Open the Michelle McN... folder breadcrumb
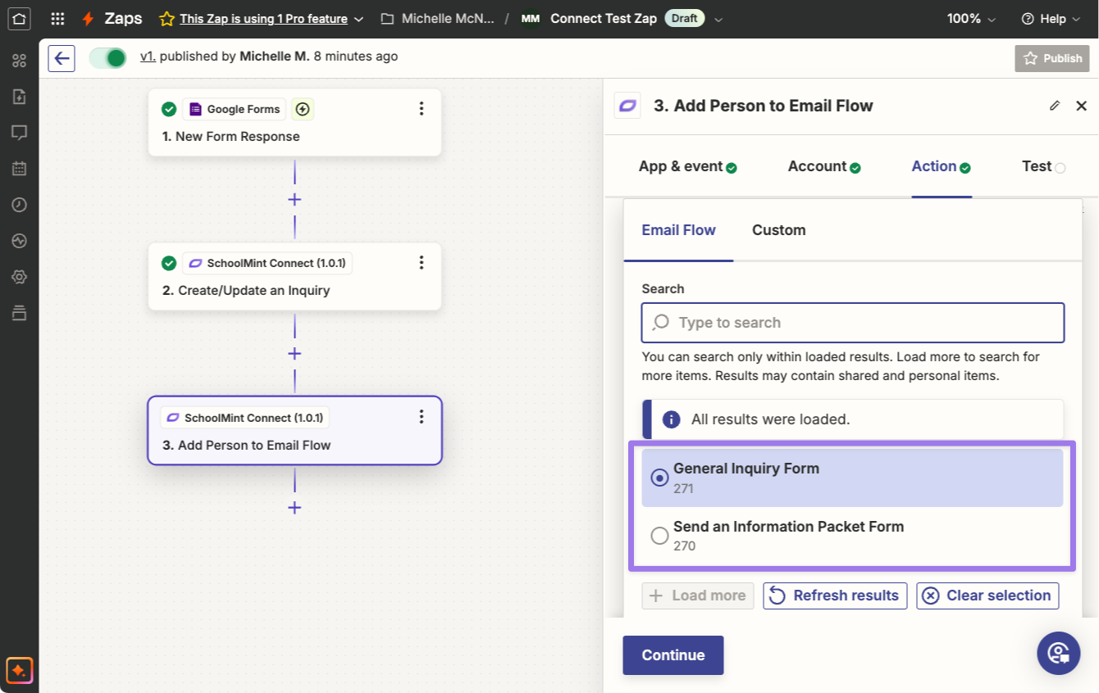This screenshot has height=693, width=1099. click(448, 18)
